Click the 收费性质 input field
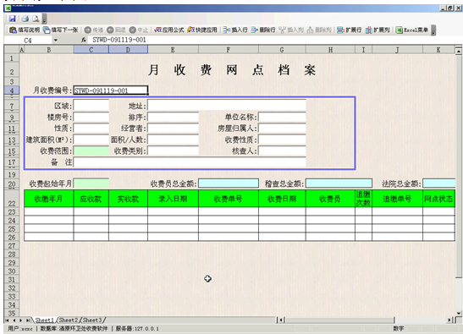This screenshot has height=334, width=463. pos(282,140)
